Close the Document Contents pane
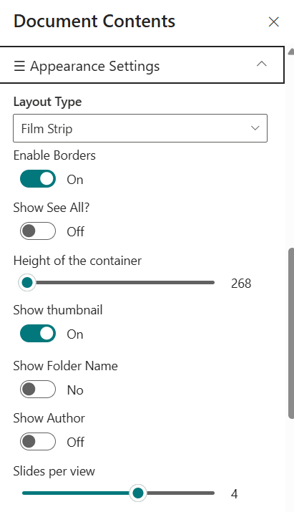294x512 pixels. click(273, 22)
